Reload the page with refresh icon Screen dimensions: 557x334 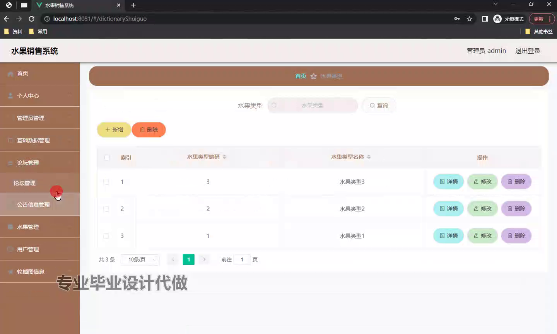[x=32, y=19]
